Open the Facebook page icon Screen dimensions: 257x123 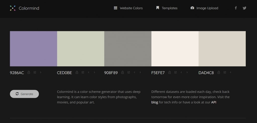tap(236, 8)
